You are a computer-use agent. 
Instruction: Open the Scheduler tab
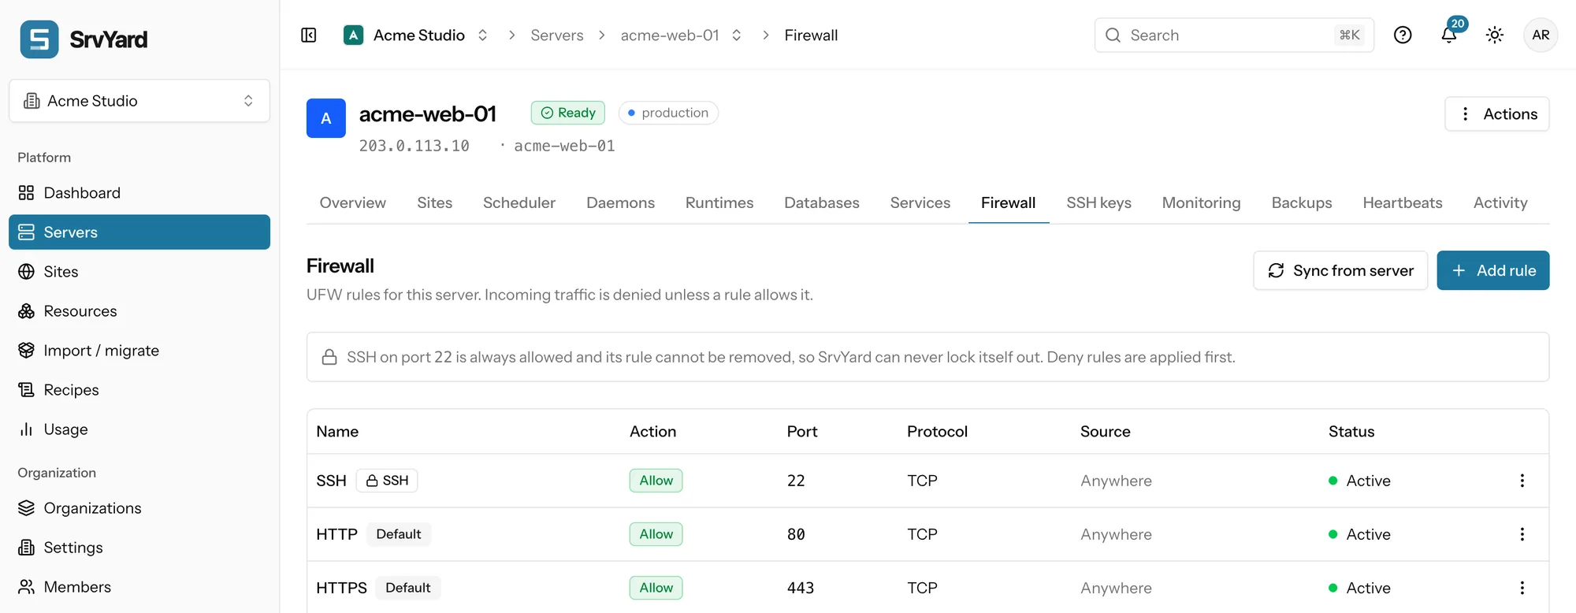(x=519, y=203)
